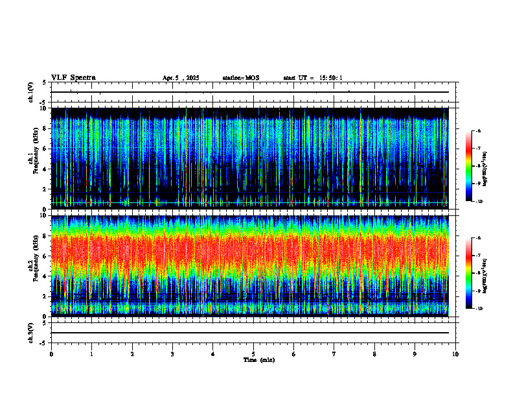Click the ch.1 spectrogram color scale bar
Screen dimensions: 513x397
[x=469, y=166]
